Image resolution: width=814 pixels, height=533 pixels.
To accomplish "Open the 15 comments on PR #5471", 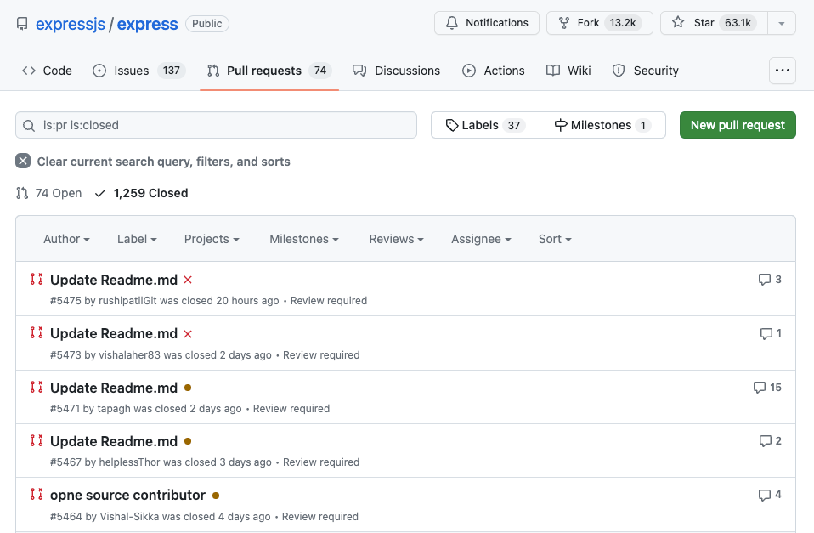I will pos(767,388).
